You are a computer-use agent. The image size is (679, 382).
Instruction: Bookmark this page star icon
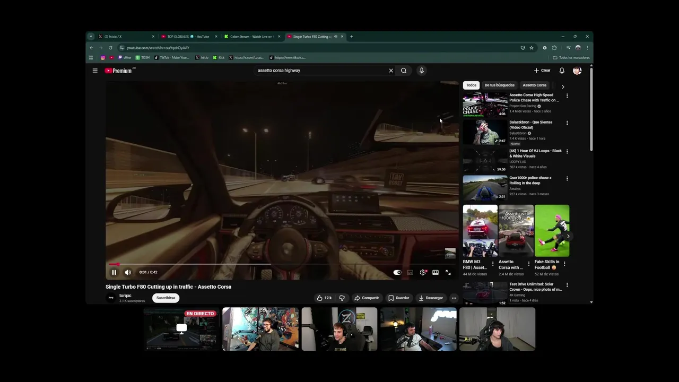tap(531, 48)
